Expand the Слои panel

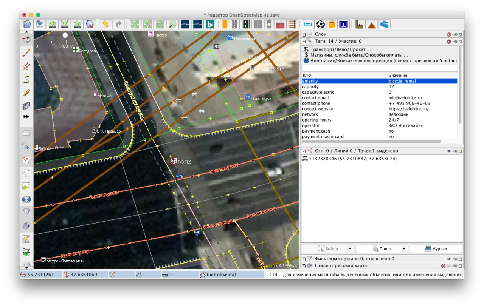click(304, 34)
